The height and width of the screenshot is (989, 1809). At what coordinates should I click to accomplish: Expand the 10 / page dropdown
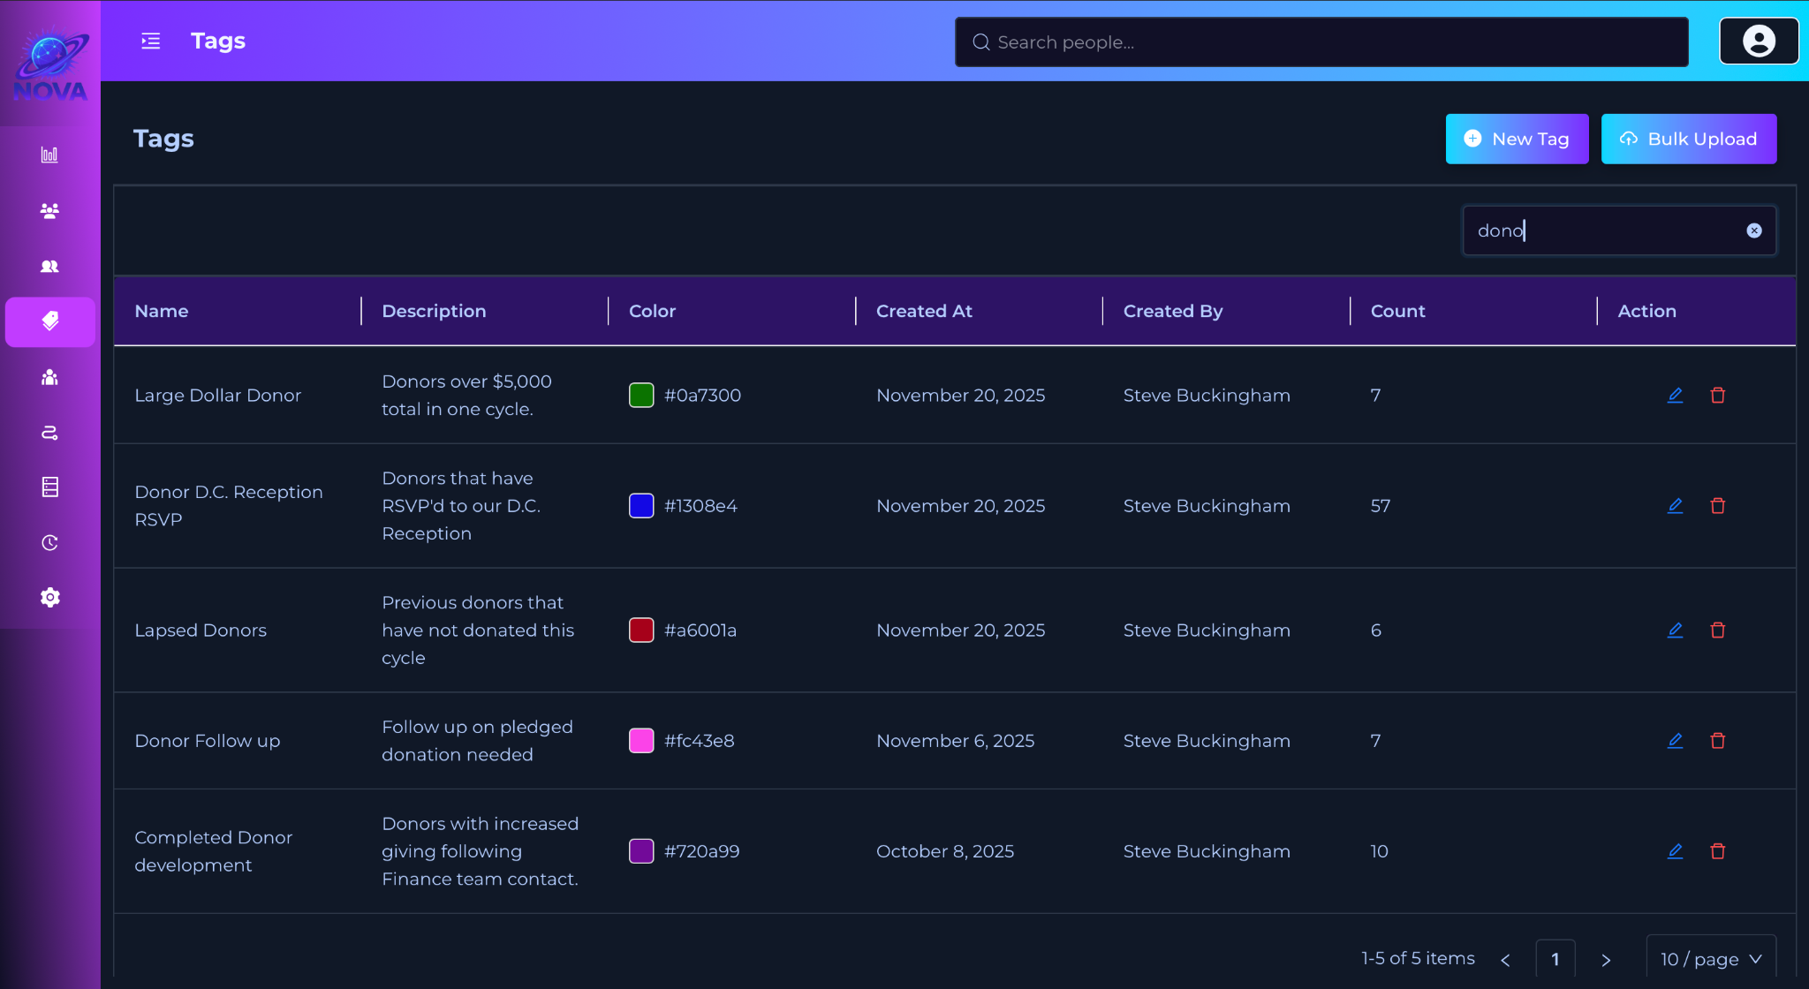coord(1711,959)
